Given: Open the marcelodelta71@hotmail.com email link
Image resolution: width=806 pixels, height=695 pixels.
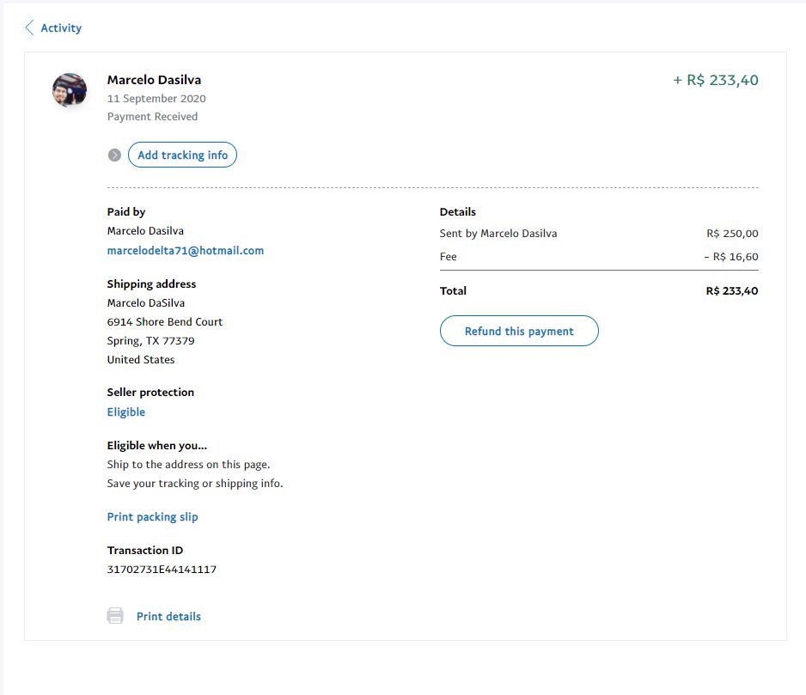Looking at the screenshot, I should click(x=185, y=251).
